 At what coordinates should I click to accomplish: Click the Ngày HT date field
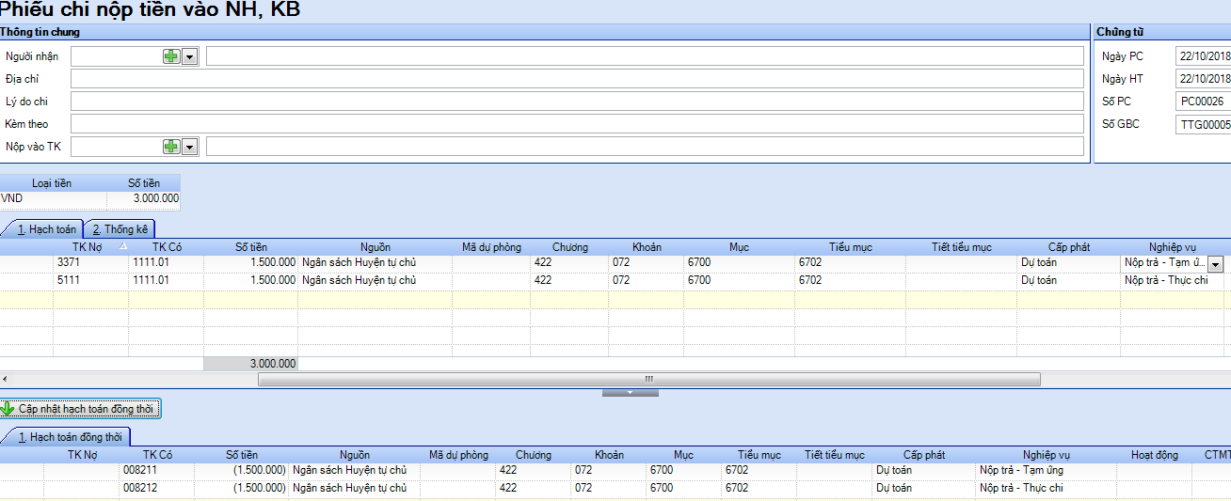(x=1204, y=79)
